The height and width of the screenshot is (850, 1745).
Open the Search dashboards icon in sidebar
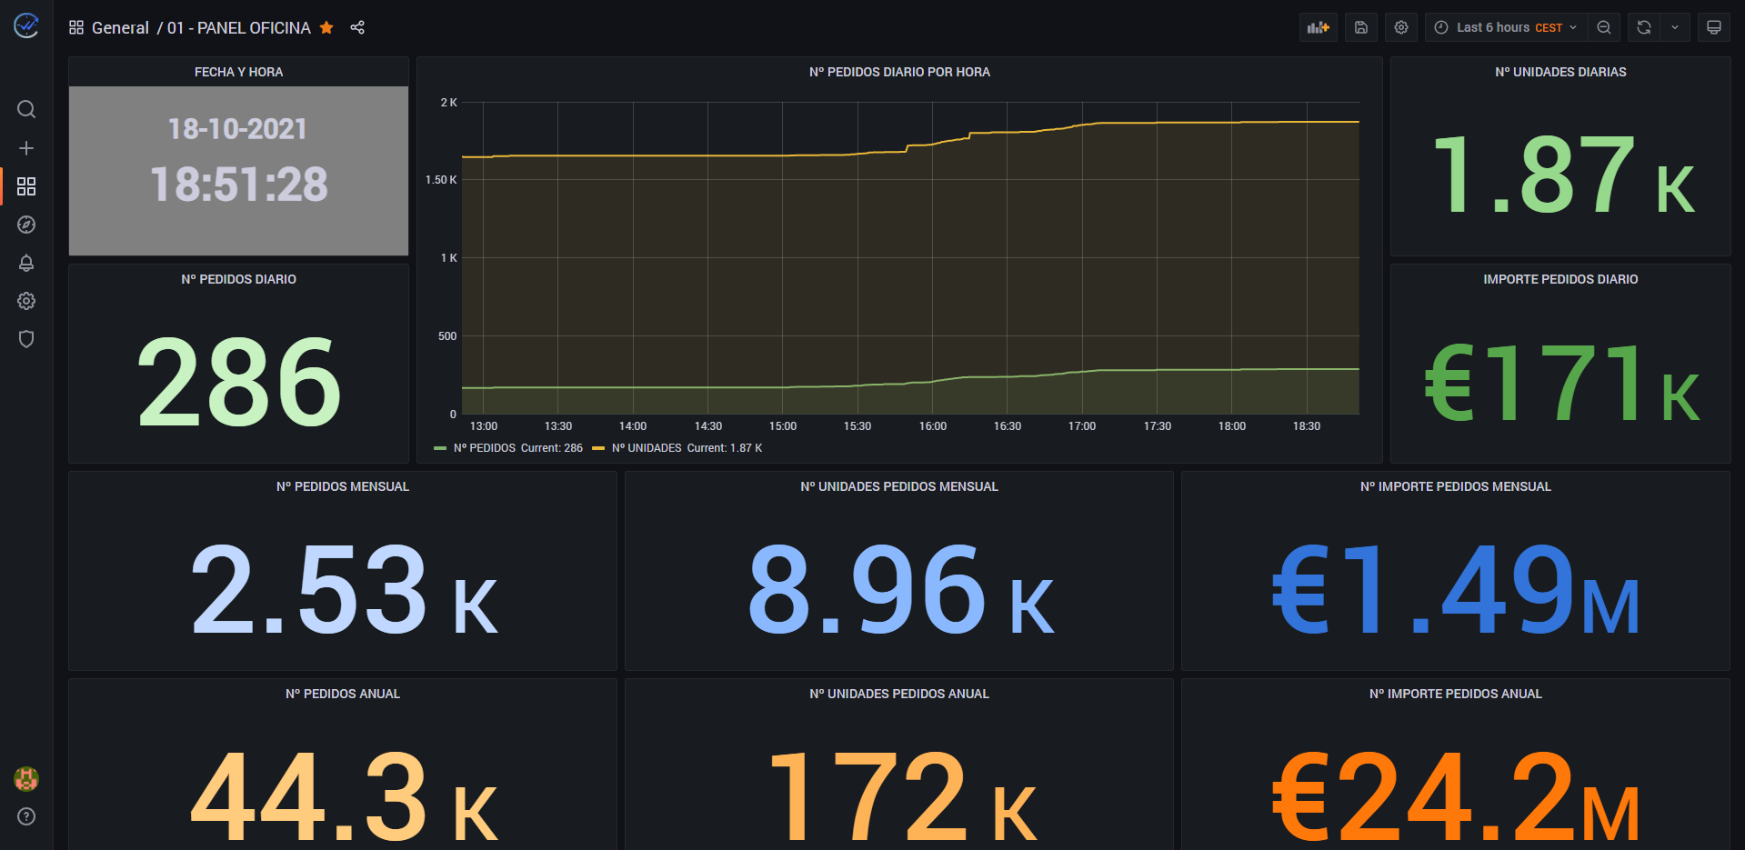(26, 109)
